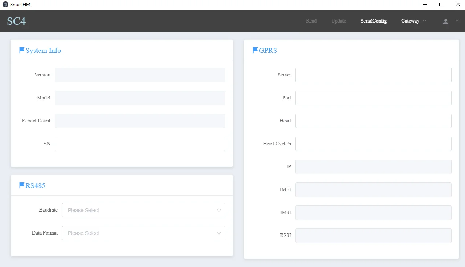Expand the Gateway menu
The height and width of the screenshot is (267, 465).
point(413,21)
